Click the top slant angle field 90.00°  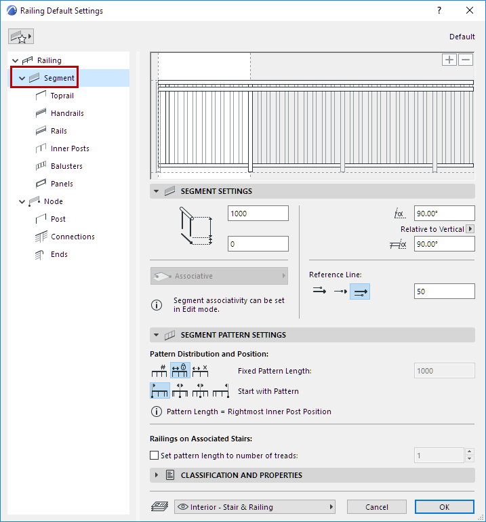(445, 214)
